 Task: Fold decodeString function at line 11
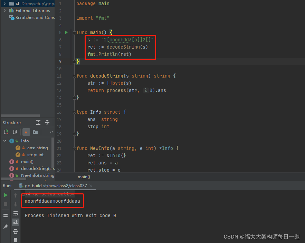click(74, 76)
